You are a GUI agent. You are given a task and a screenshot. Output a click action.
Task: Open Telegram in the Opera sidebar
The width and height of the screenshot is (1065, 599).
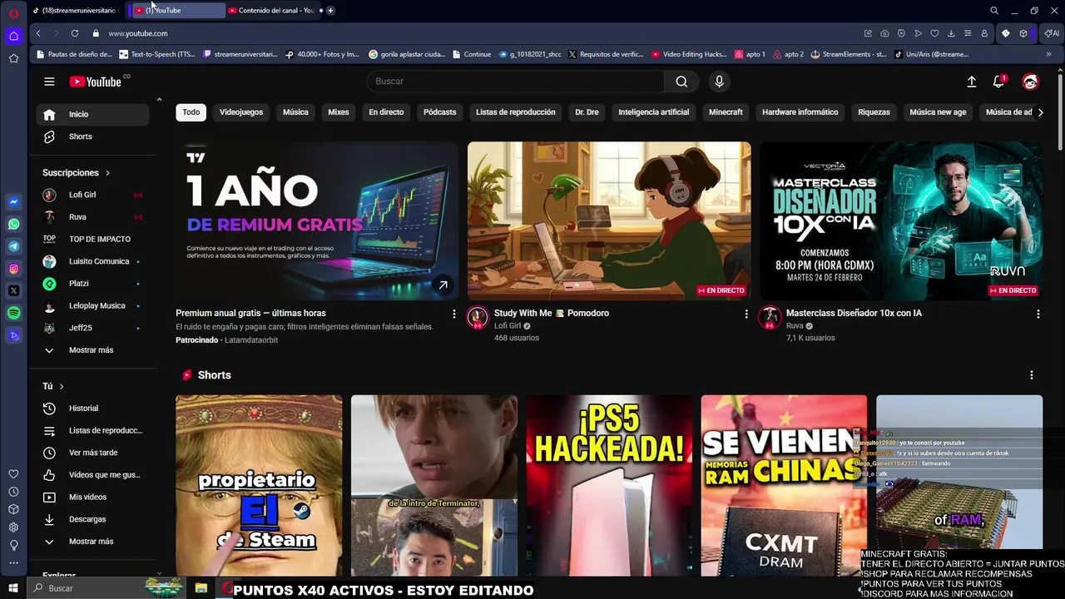click(x=14, y=246)
